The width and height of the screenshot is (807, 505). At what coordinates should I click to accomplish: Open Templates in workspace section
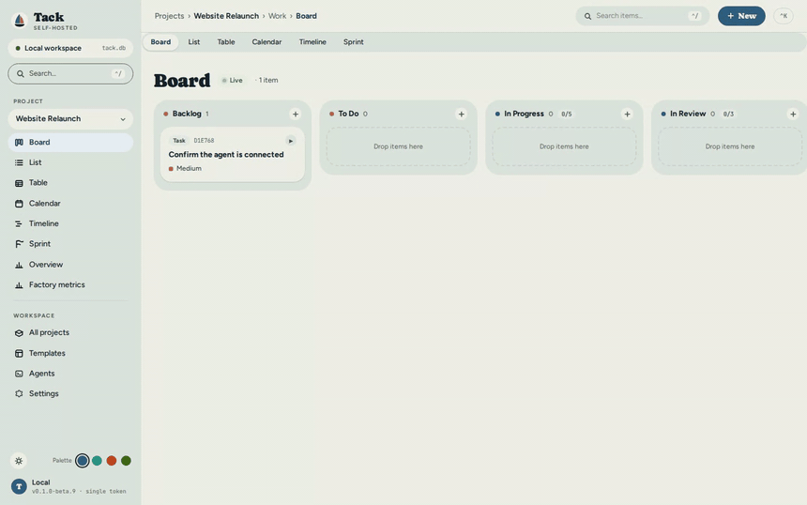[70, 353]
